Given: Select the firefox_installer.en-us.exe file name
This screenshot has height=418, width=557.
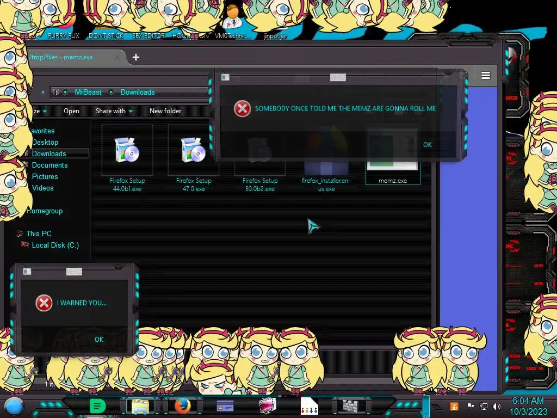Looking at the screenshot, I should click(x=326, y=185).
